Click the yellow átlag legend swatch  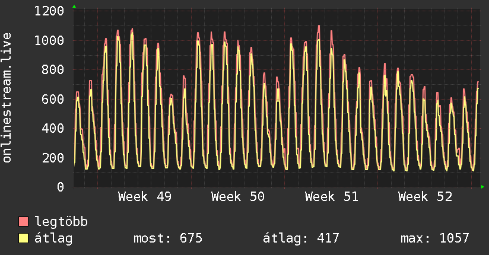[x=24, y=238]
